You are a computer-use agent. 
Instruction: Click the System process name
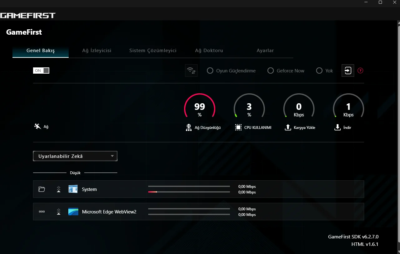(x=89, y=189)
